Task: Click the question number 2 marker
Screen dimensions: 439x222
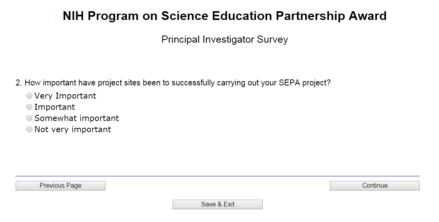Action: (x=18, y=83)
